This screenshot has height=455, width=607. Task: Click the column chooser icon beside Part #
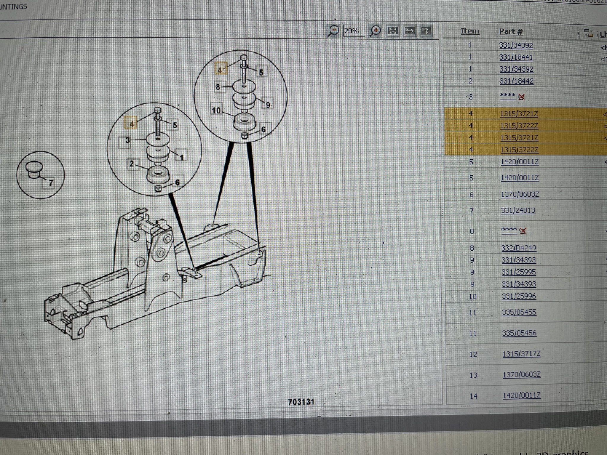pyautogui.click(x=588, y=33)
